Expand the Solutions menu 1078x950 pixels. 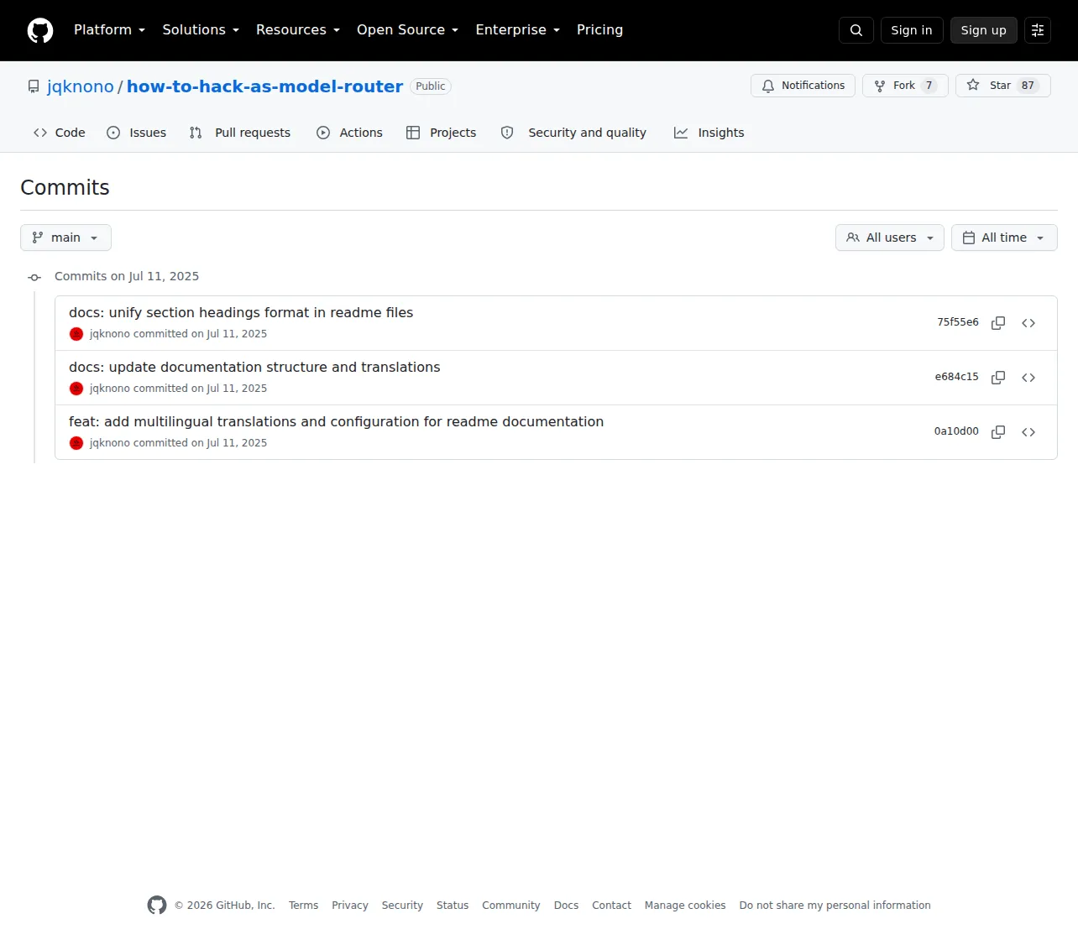pos(201,30)
